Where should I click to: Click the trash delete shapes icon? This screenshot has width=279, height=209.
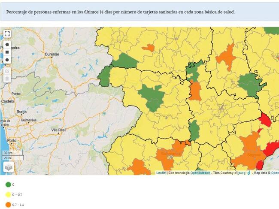point(7,79)
